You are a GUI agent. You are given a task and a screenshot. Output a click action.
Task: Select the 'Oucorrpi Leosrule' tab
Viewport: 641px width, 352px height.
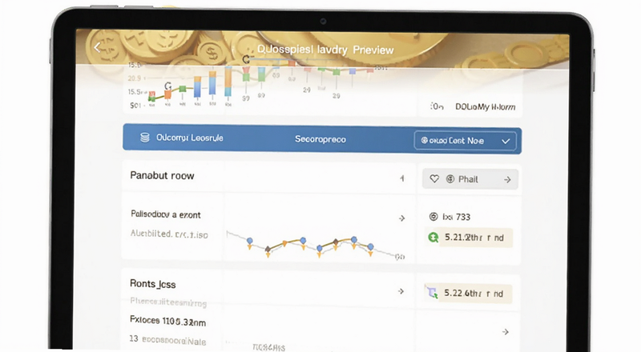[190, 138]
